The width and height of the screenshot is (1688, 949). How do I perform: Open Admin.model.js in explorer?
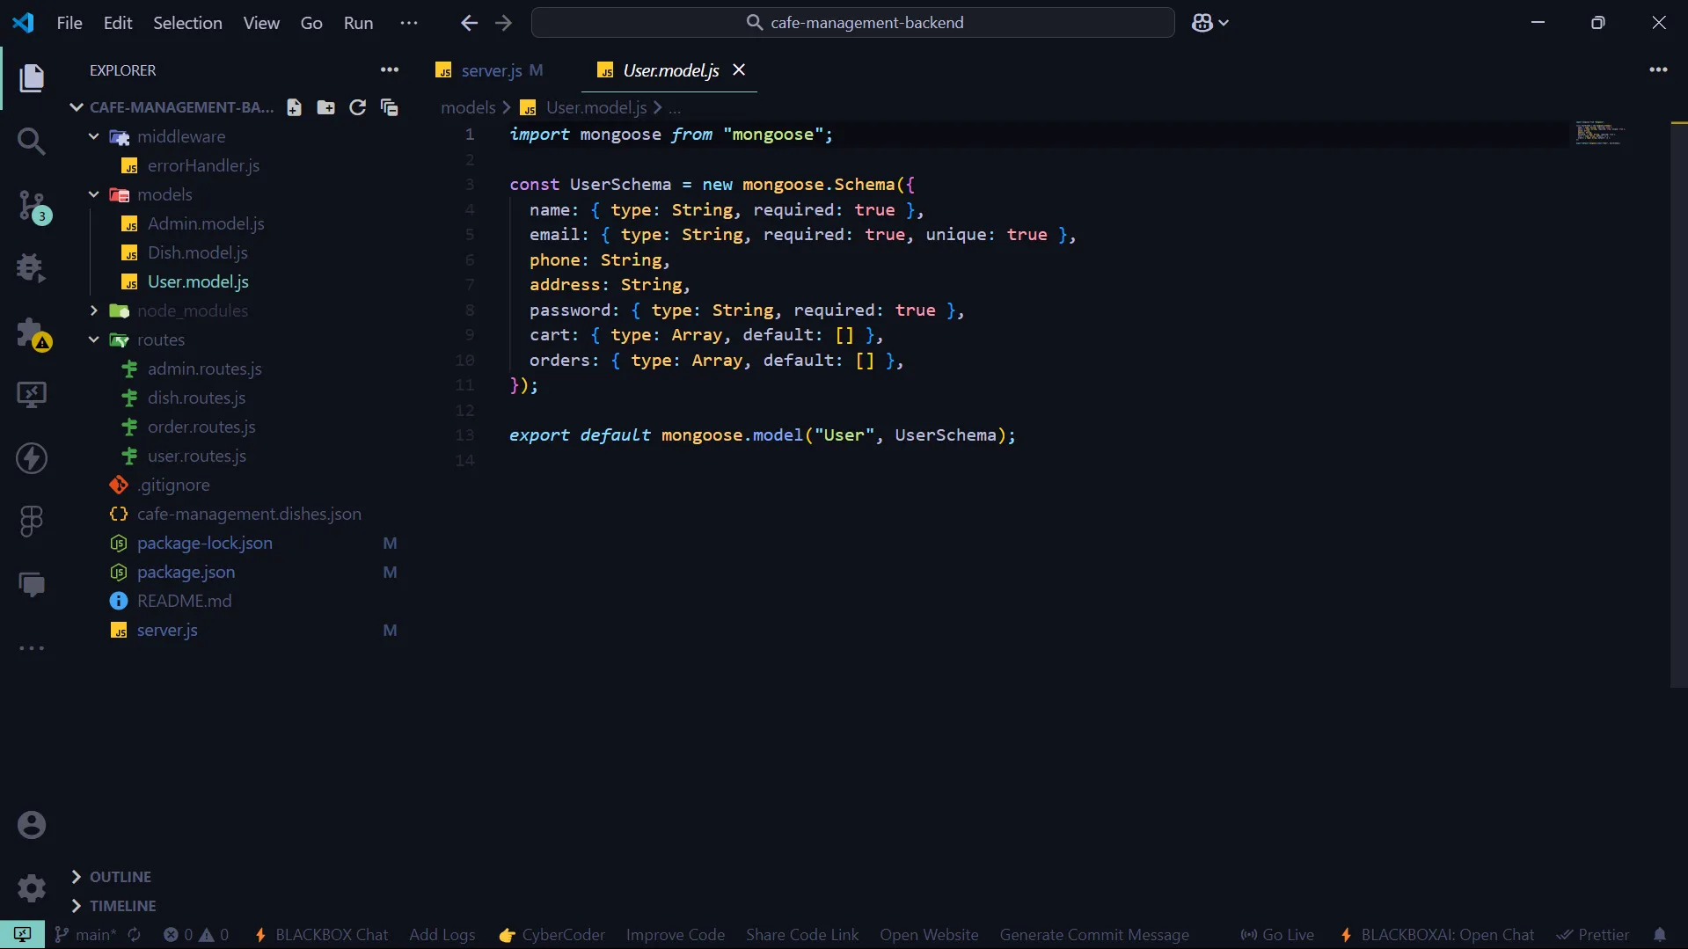[x=206, y=223]
